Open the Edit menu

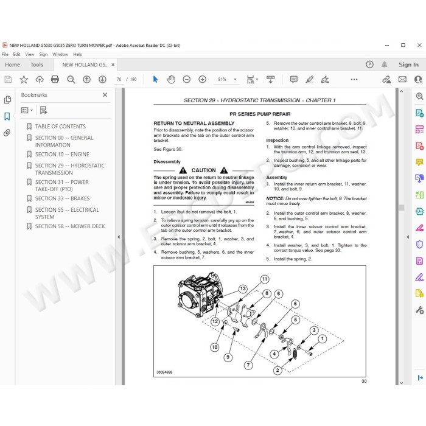click(16, 54)
